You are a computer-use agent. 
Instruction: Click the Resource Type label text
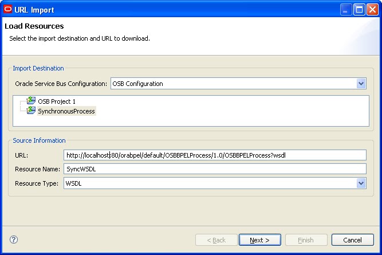37,183
